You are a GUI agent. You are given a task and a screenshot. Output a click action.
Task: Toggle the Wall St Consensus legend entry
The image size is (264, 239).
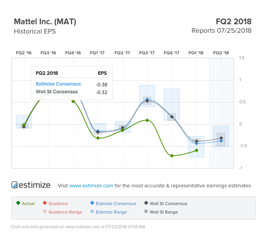pyautogui.click(x=166, y=204)
